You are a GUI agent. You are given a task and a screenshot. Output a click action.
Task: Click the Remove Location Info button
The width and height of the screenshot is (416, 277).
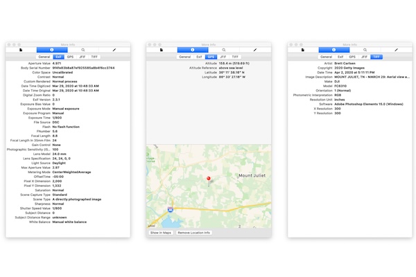tap(194, 233)
